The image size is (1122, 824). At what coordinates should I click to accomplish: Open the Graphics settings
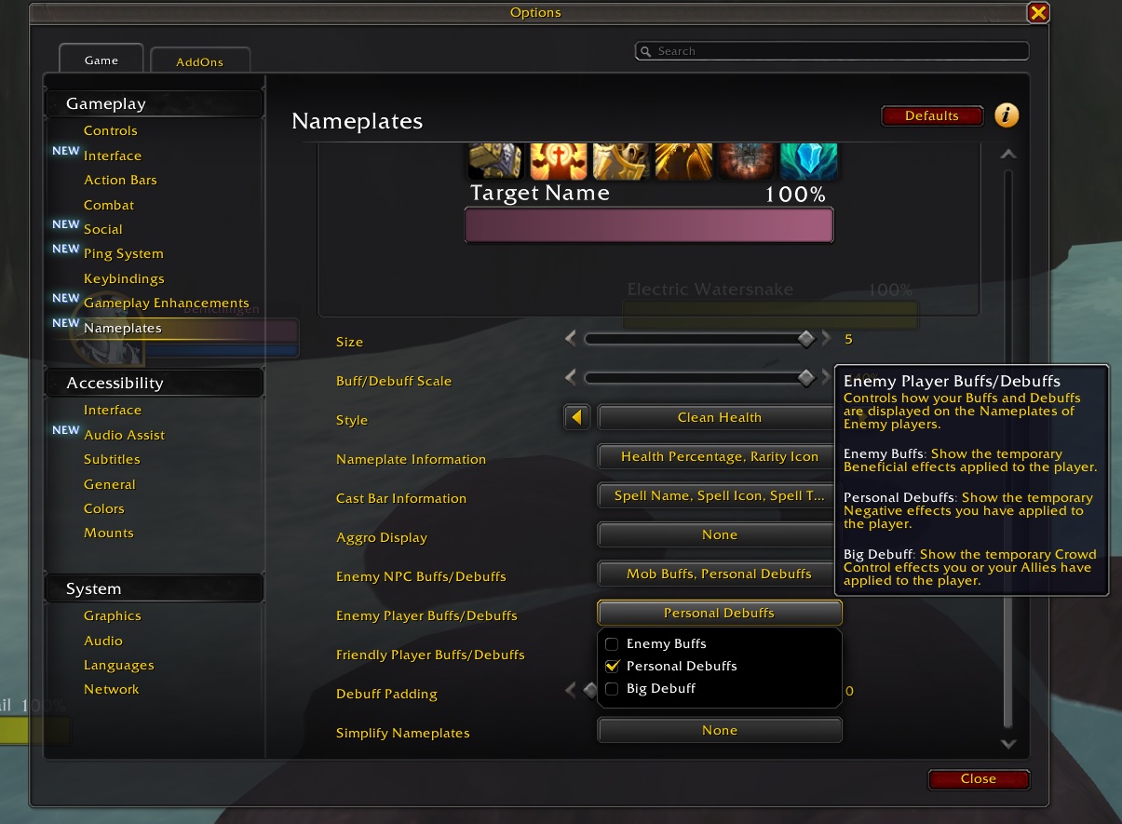click(112, 615)
